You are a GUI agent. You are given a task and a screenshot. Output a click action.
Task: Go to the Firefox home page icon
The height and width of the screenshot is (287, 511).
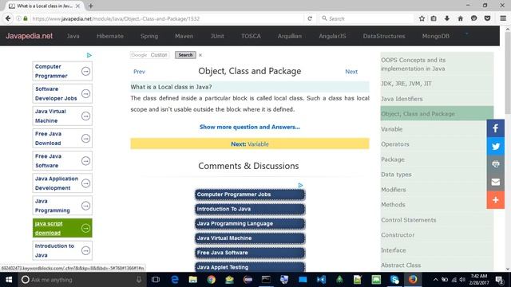(x=460, y=18)
